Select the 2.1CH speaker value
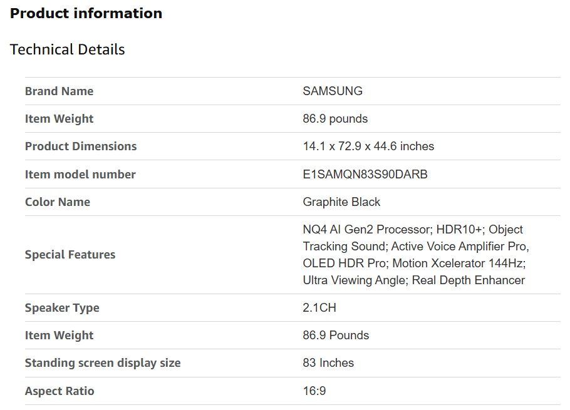 tap(319, 308)
